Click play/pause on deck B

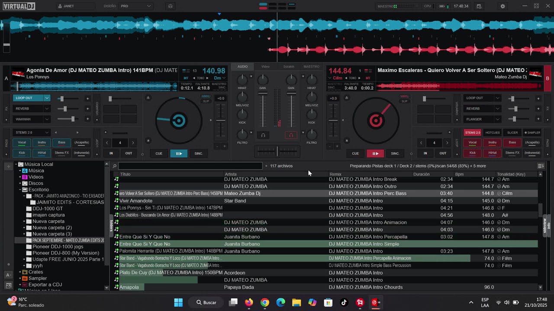coord(375,153)
